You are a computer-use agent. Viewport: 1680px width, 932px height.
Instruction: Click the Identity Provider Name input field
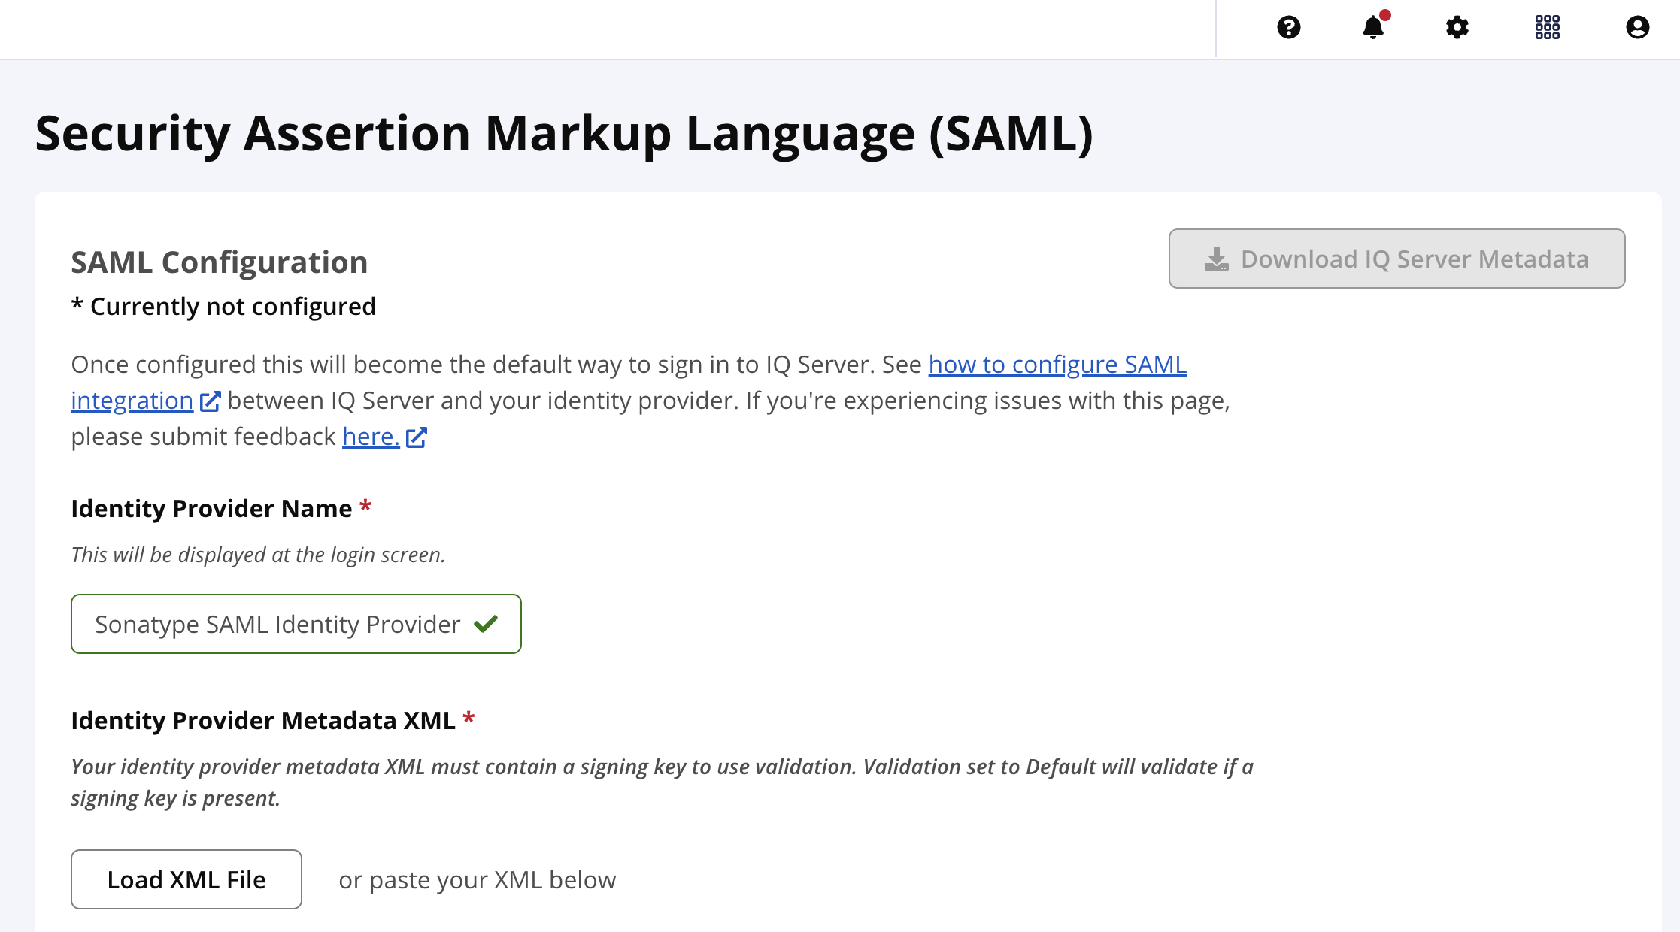tap(295, 623)
